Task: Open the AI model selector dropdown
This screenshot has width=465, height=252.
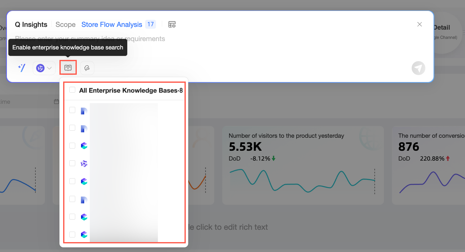Action: click(x=44, y=68)
